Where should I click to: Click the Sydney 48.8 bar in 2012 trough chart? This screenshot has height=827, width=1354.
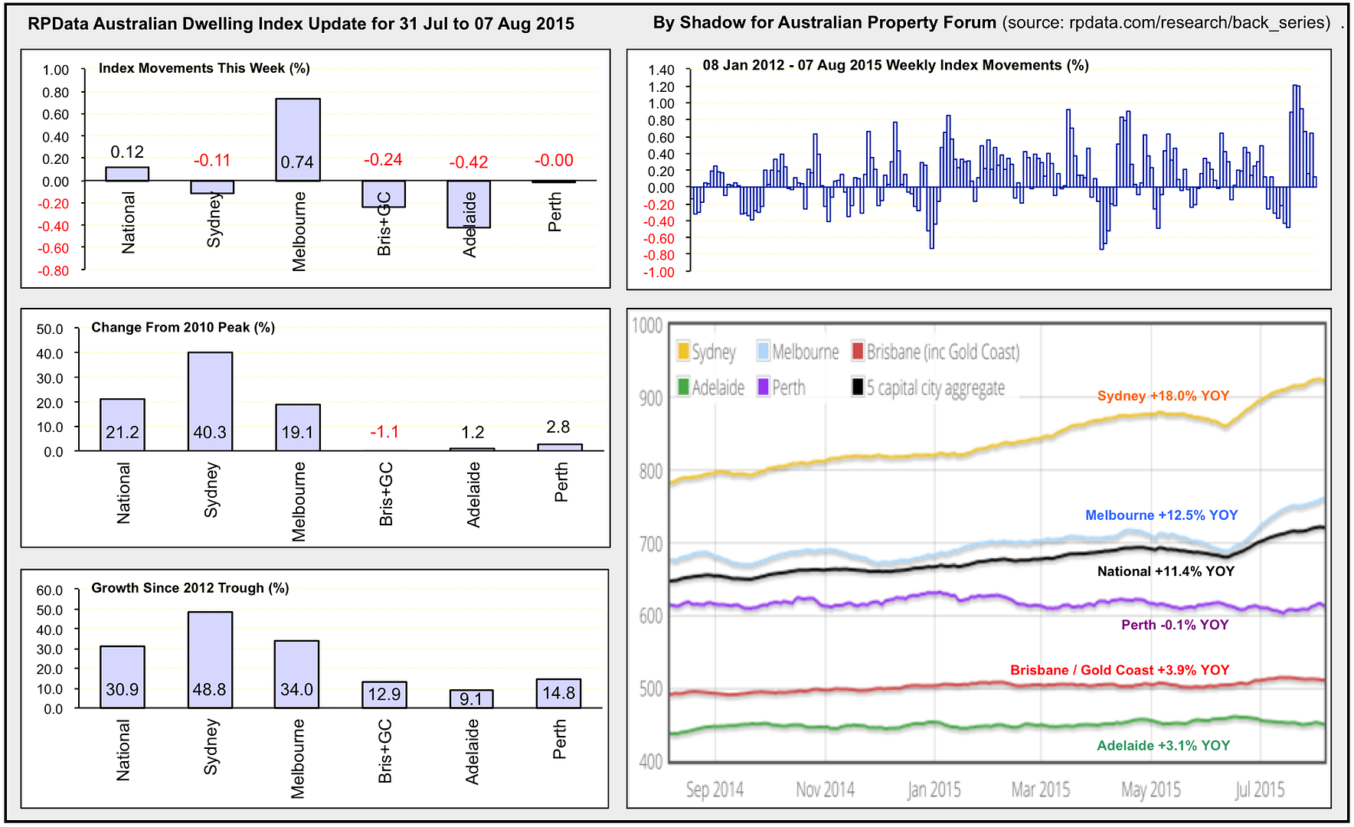click(210, 659)
